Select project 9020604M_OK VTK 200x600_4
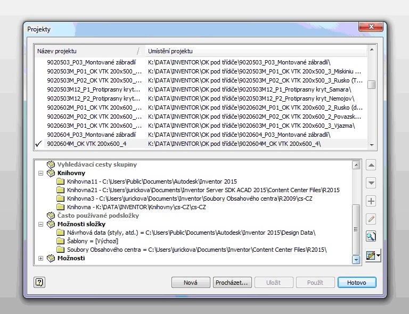409x314 pixels. (87, 144)
